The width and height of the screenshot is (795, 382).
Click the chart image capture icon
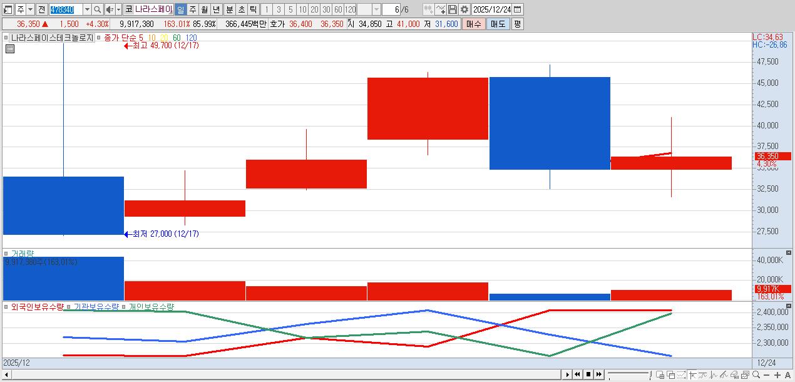click(x=746, y=374)
